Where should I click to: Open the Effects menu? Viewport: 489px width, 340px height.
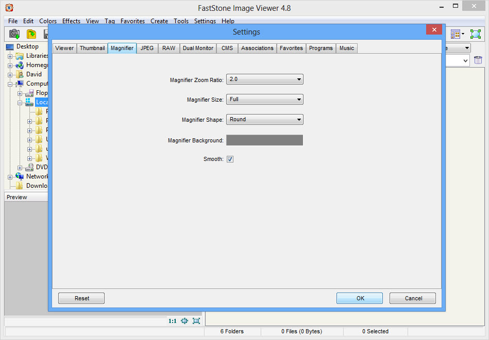point(71,21)
